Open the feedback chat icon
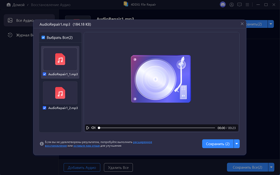280x175 pixels. click(x=239, y=5)
